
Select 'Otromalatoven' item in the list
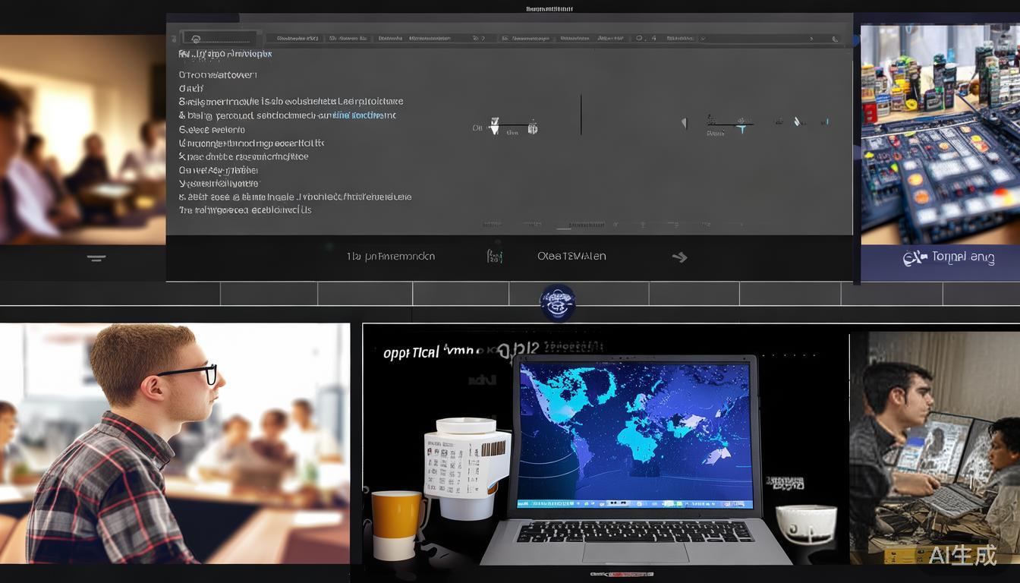pyautogui.click(x=218, y=75)
